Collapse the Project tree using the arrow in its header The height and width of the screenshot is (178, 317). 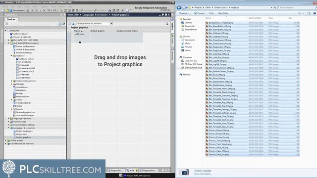(x=64, y=15)
